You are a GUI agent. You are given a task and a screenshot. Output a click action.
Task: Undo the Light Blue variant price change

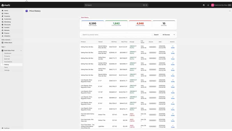pos(173,127)
